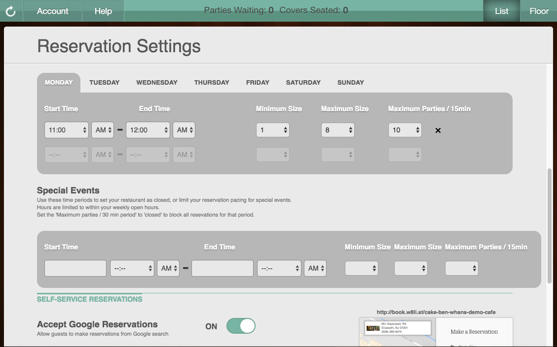Change Monday start time AM/PM selector
The width and height of the screenshot is (557, 347).
(103, 130)
